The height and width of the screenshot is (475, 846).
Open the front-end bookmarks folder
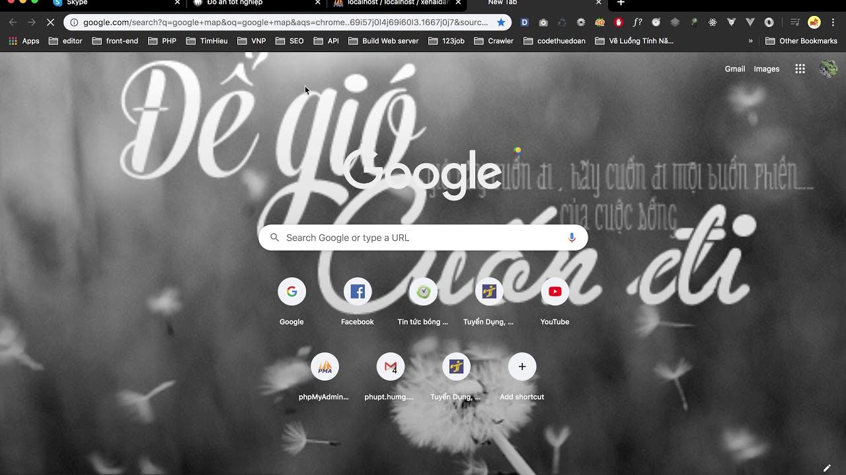(x=115, y=41)
